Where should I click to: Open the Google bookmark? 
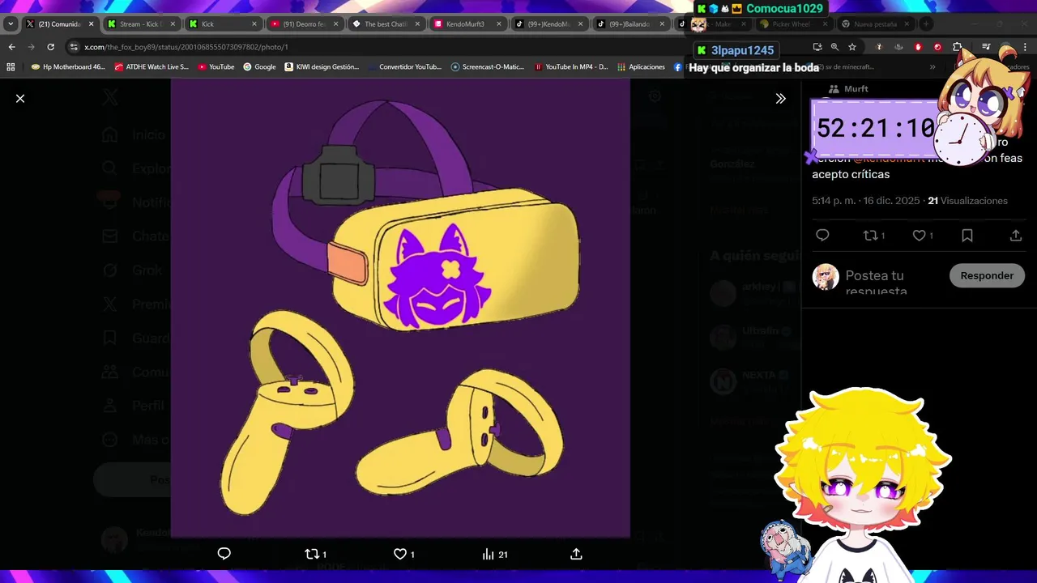(259, 66)
